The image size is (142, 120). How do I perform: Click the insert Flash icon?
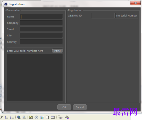36,117
